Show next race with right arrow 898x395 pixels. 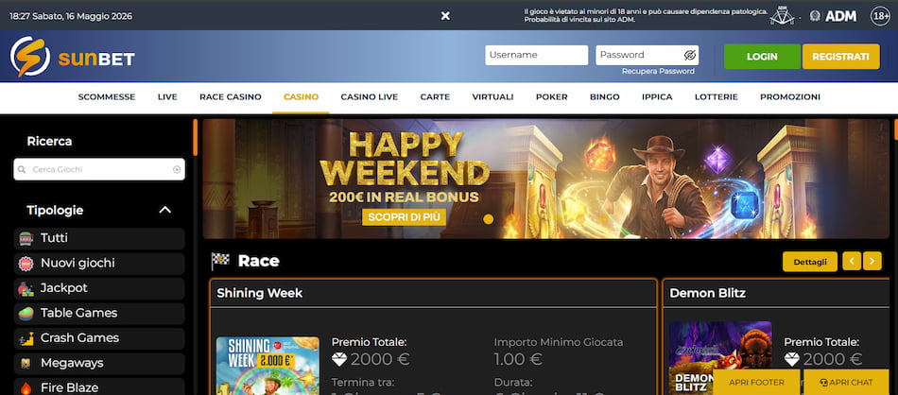pyautogui.click(x=872, y=262)
